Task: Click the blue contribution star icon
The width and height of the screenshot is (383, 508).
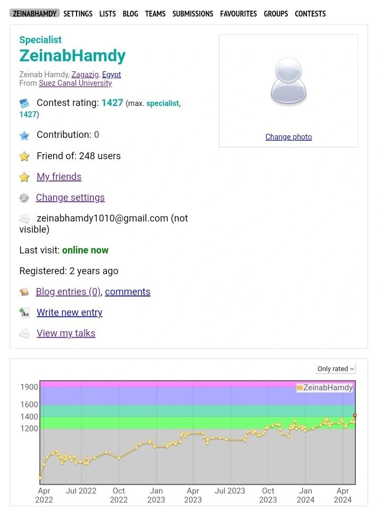Action: 24,135
